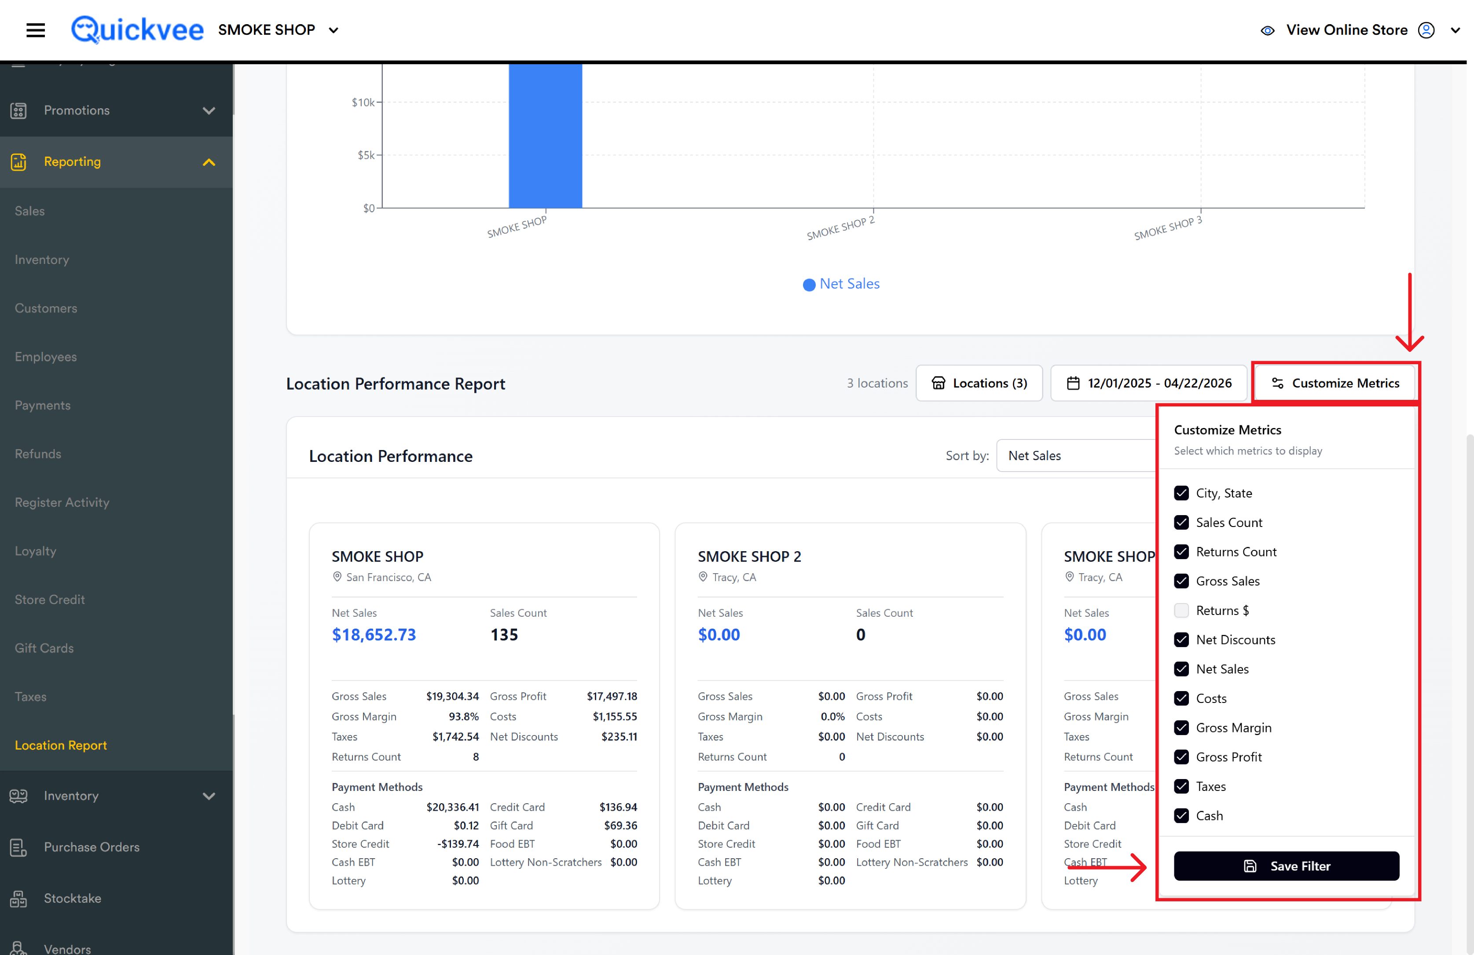This screenshot has height=955, width=1474.
Task: Click the Quickvee logo
Action: coord(137,29)
